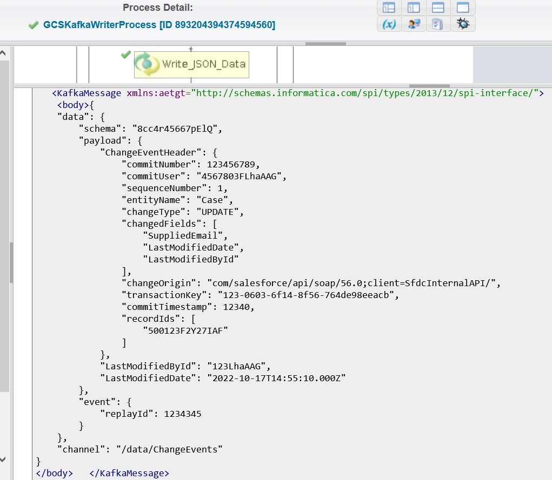Viewport: 552px width, 480px height.
Task: Click the closing </KafkaMessage> tag
Action: tap(129, 474)
